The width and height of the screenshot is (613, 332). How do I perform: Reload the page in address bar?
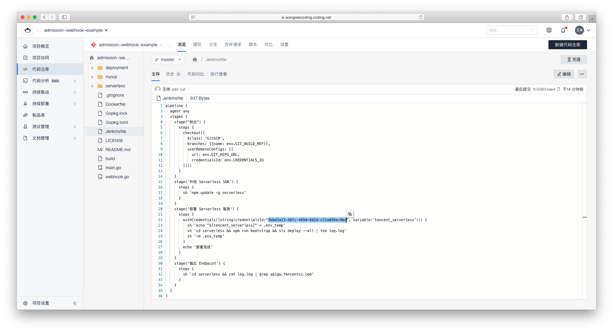coord(421,17)
